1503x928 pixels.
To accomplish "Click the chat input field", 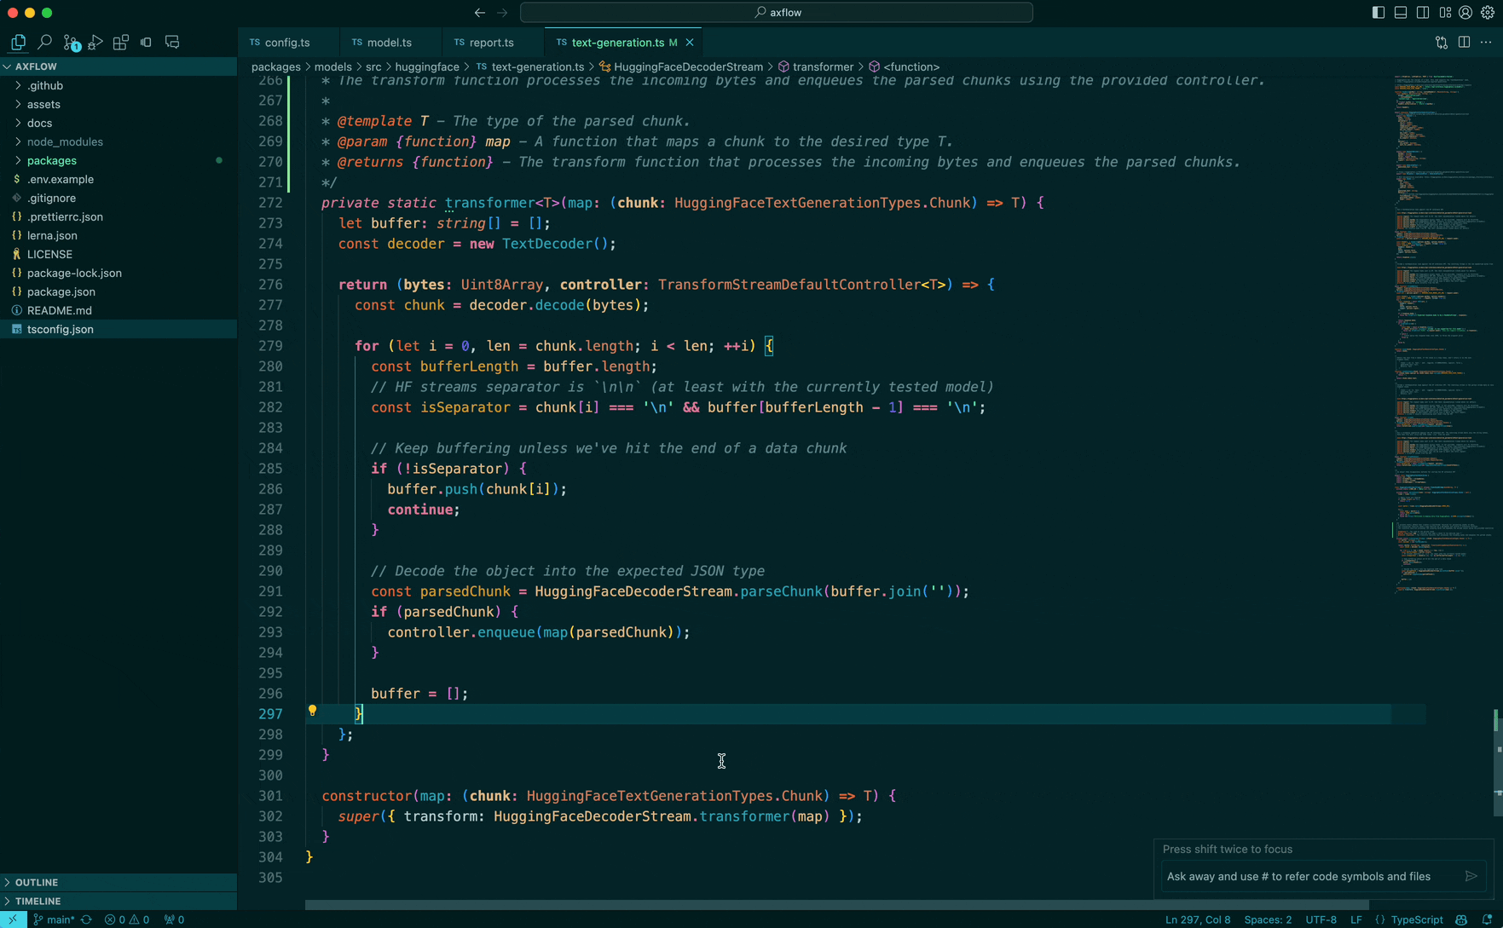I will [1309, 876].
